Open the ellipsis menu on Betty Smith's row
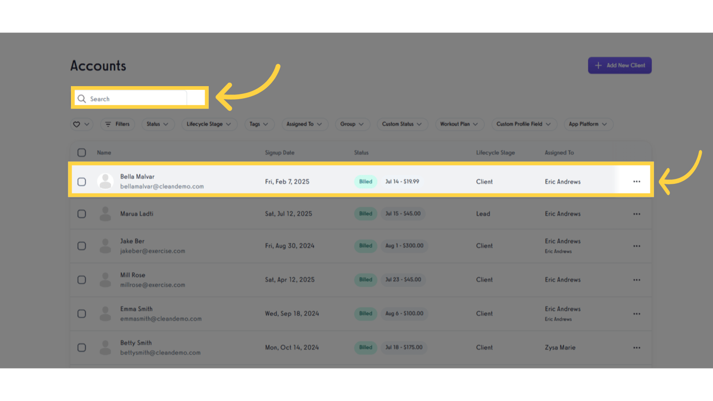This screenshot has height=401, width=713. coord(636,347)
